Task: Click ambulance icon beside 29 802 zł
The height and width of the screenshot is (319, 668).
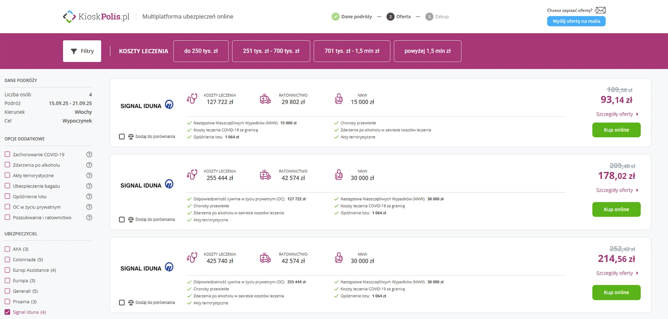Action: (x=265, y=98)
